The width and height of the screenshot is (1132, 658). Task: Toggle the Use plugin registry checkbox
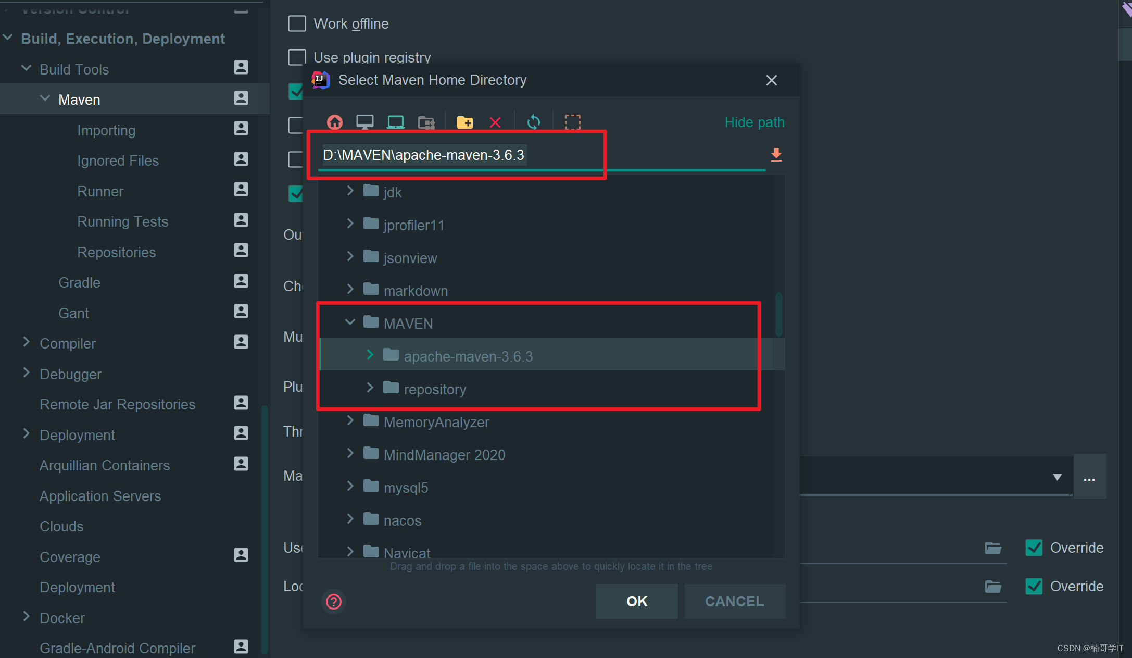click(297, 57)
